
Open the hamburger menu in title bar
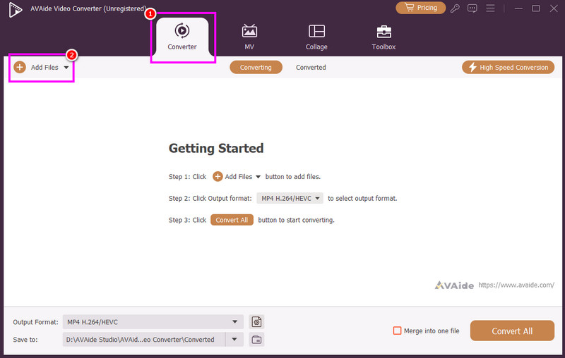(489, 8)
